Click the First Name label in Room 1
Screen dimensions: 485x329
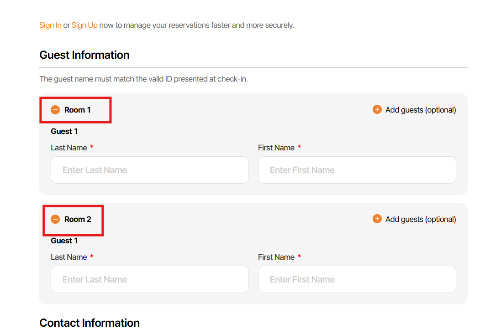click(276, 148)
